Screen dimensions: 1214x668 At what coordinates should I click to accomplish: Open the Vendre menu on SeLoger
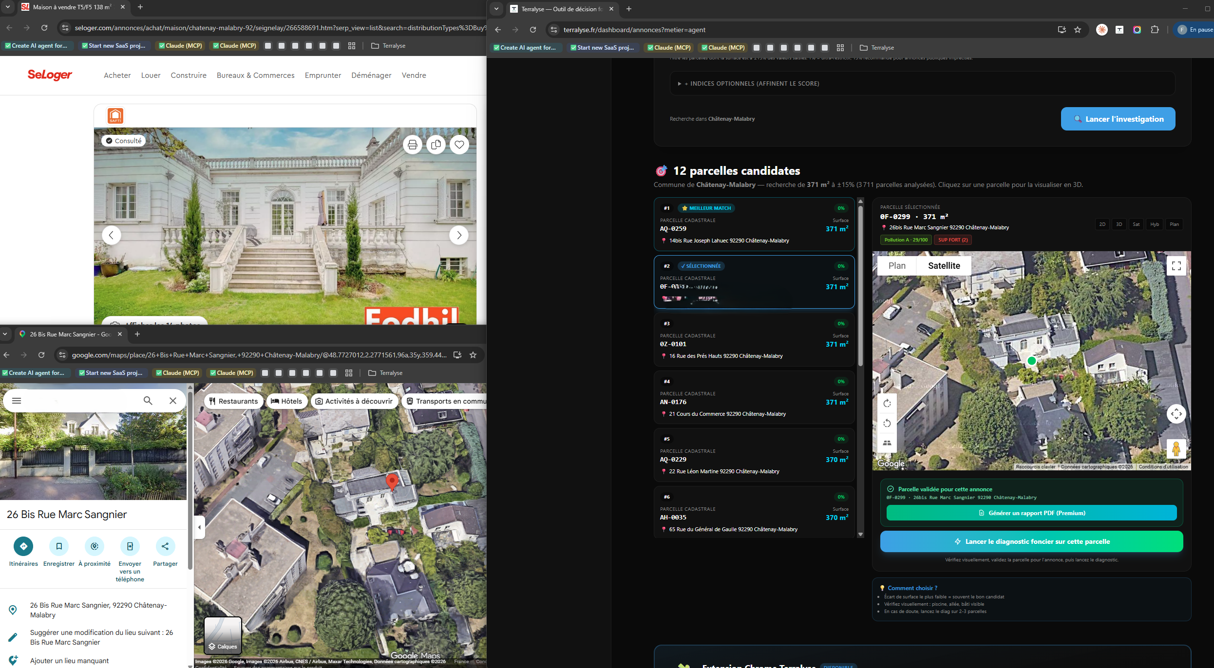click(x=414, y=75)
